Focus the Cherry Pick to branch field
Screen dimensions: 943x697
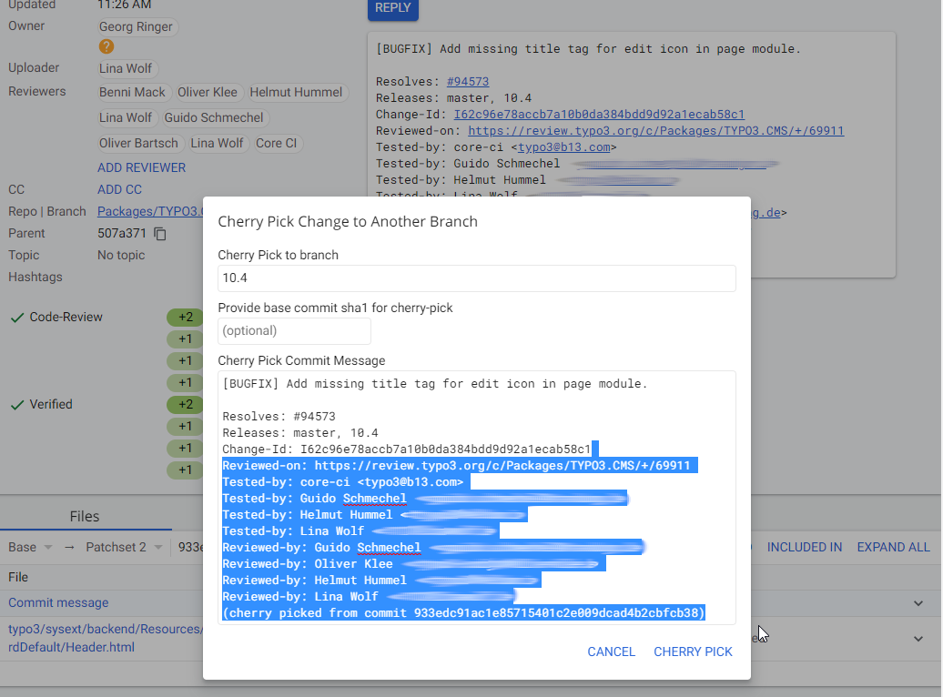point(476,278)
